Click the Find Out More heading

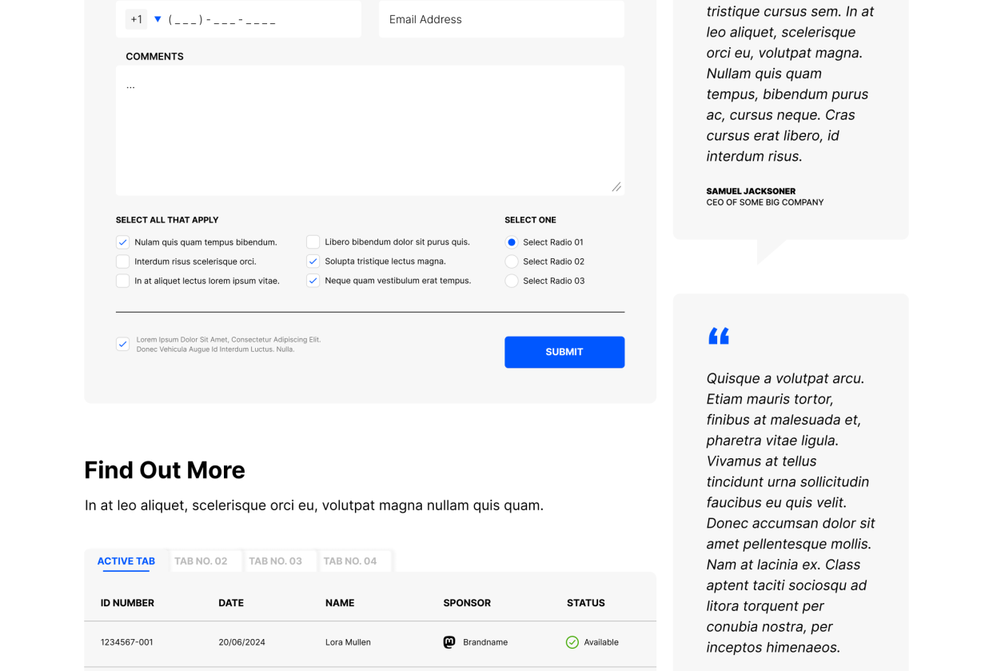pos(165,470)
